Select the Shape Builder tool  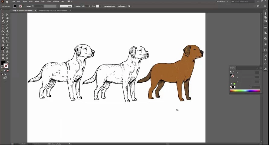click(x=3, y=41)
